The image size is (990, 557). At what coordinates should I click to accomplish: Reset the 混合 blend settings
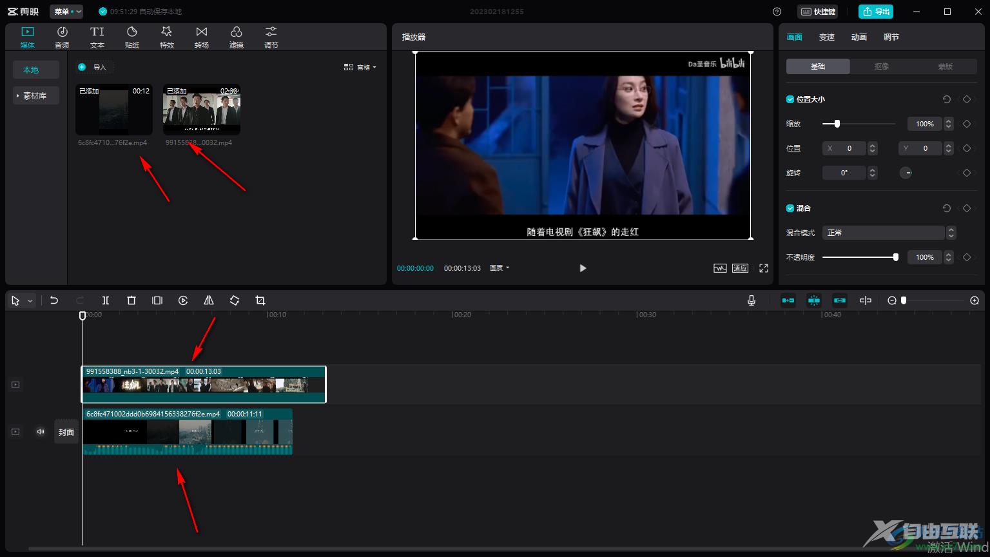pos(947,208)
